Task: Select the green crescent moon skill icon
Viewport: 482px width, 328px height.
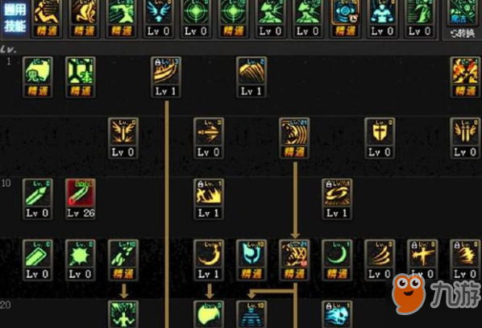Action: pyautogui.click(x=337, y=259)
